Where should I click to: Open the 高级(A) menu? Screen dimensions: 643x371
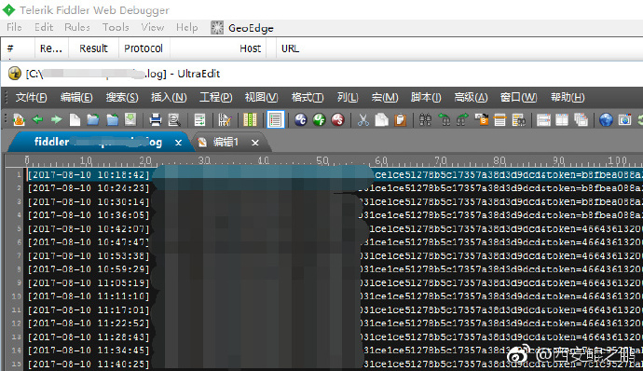(471, 97)
